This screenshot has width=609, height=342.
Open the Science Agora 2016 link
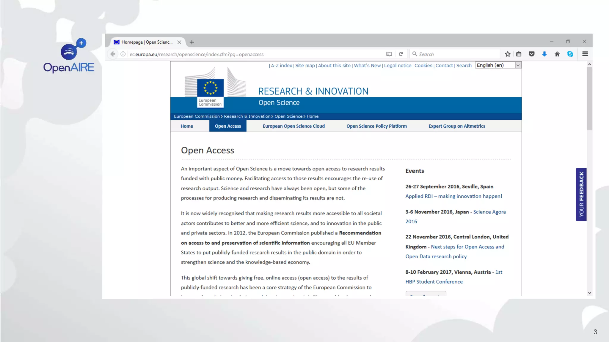pyautogui.click(x=489, y=212)
